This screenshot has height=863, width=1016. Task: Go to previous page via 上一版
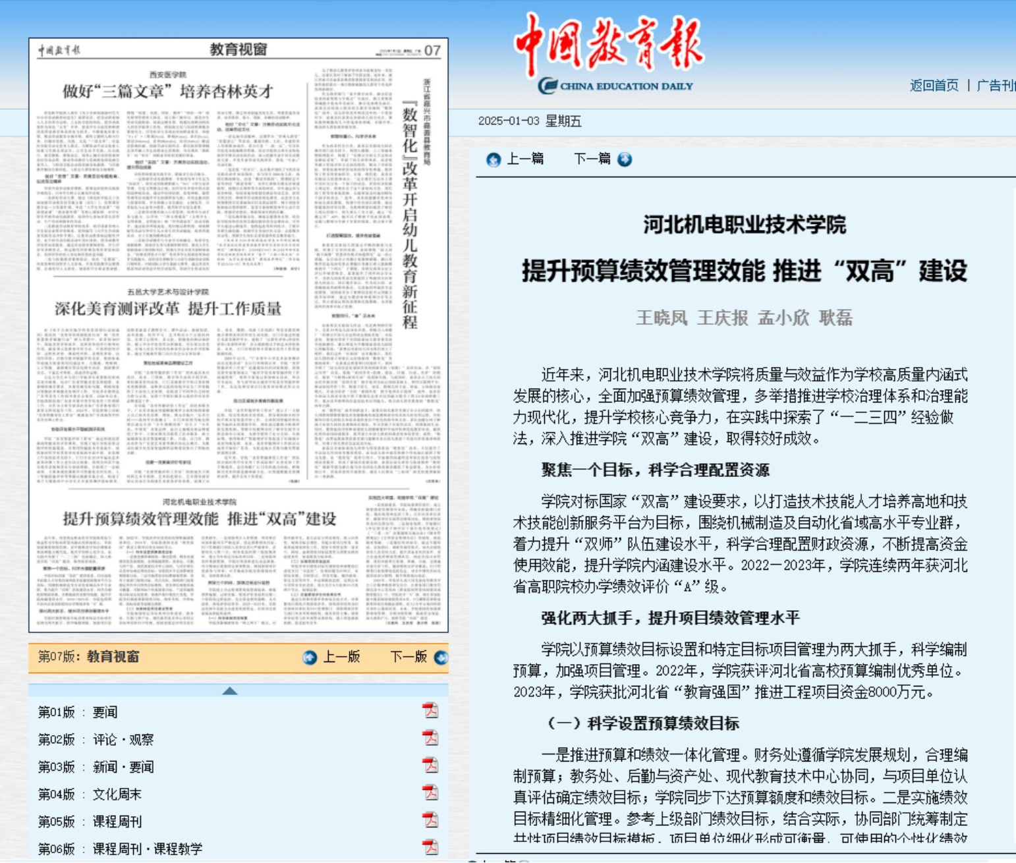click(x=341, y=657)
